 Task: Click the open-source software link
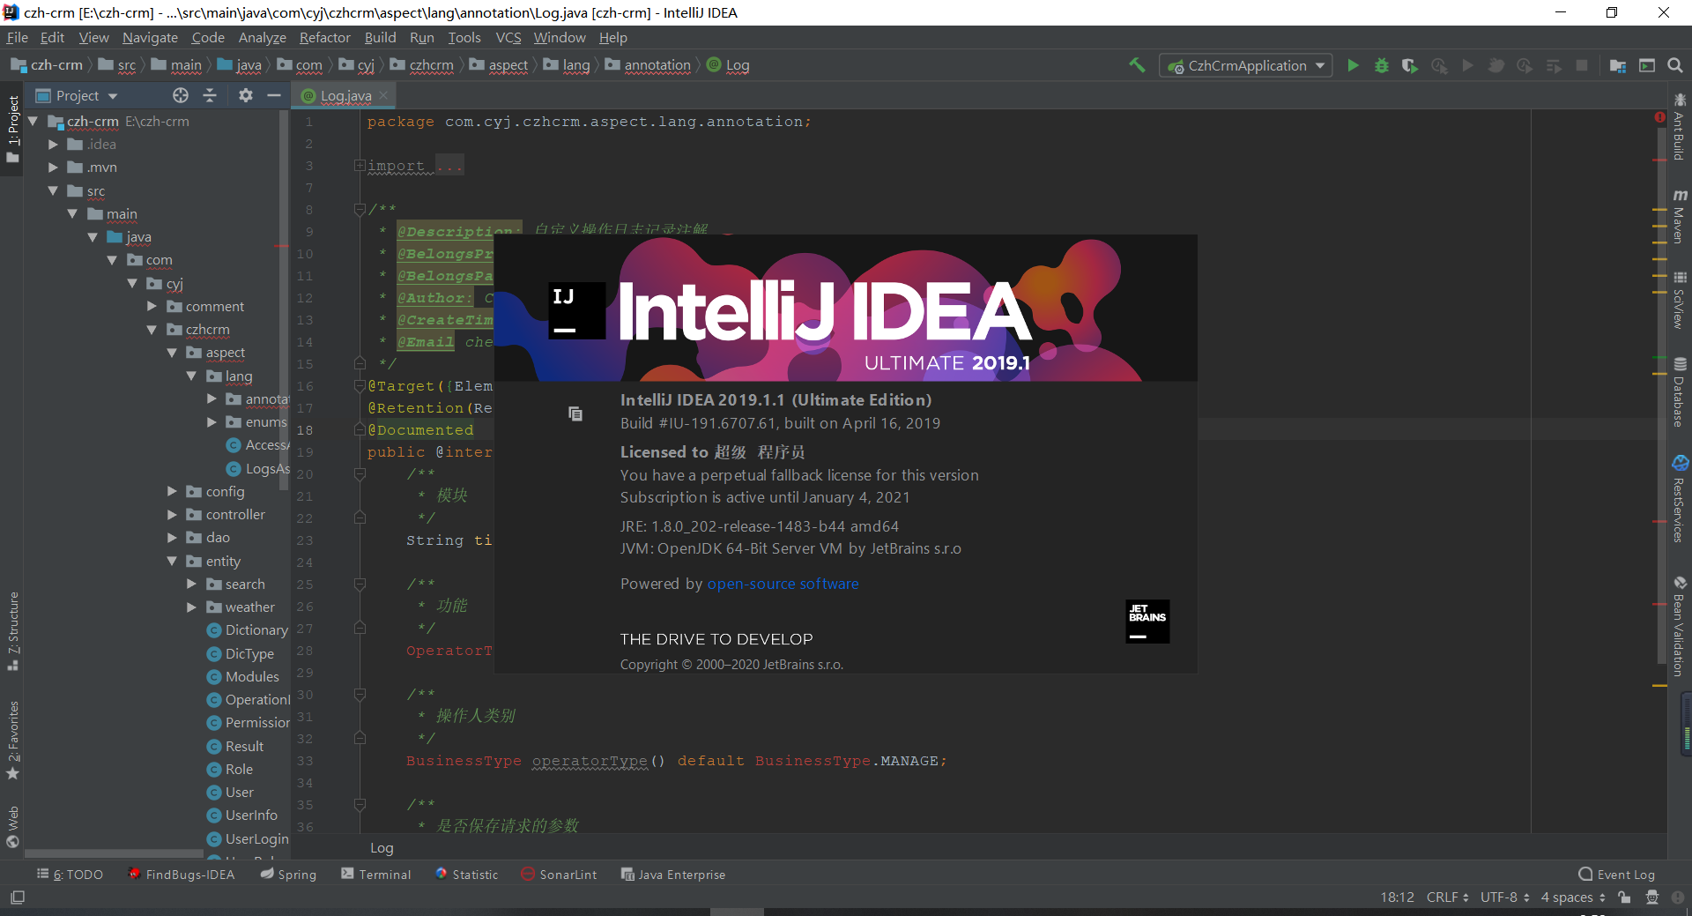click(x=783, y=584)
